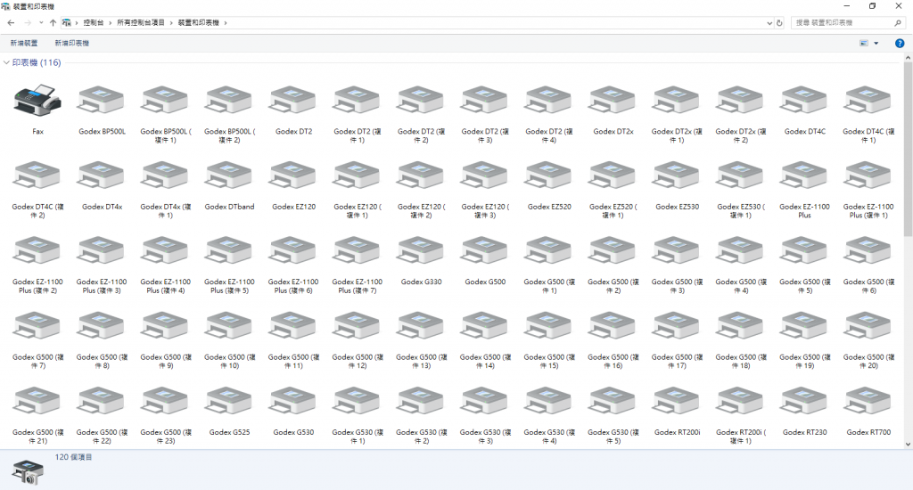Screen dimensions: 913x490
Task: Navigate to 控制台 breadcrumb
Action: pyautogui.click(x=93, y=22)
